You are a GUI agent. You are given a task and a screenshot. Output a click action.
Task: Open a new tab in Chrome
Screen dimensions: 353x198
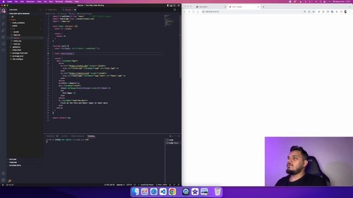[264, 7]
